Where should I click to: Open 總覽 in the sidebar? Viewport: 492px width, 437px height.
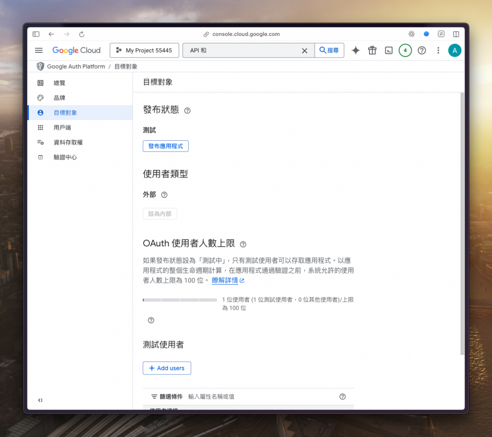[x=80, y=83]
